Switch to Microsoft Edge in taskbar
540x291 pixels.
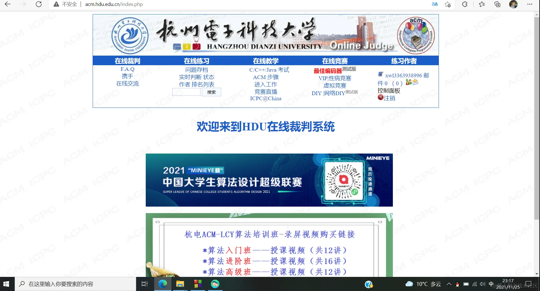[x=163, y=284]
